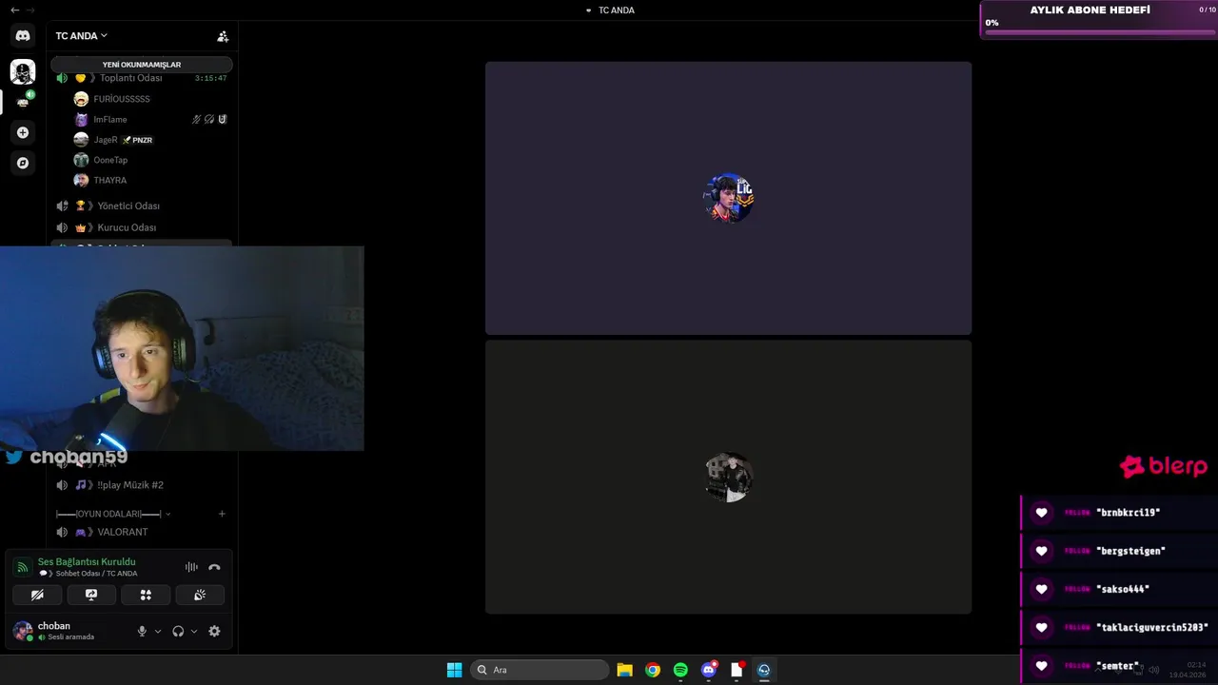
Task: Open the TC ANDA server dropdown menu
Action: pyautogui.click(x=82, y=35)
